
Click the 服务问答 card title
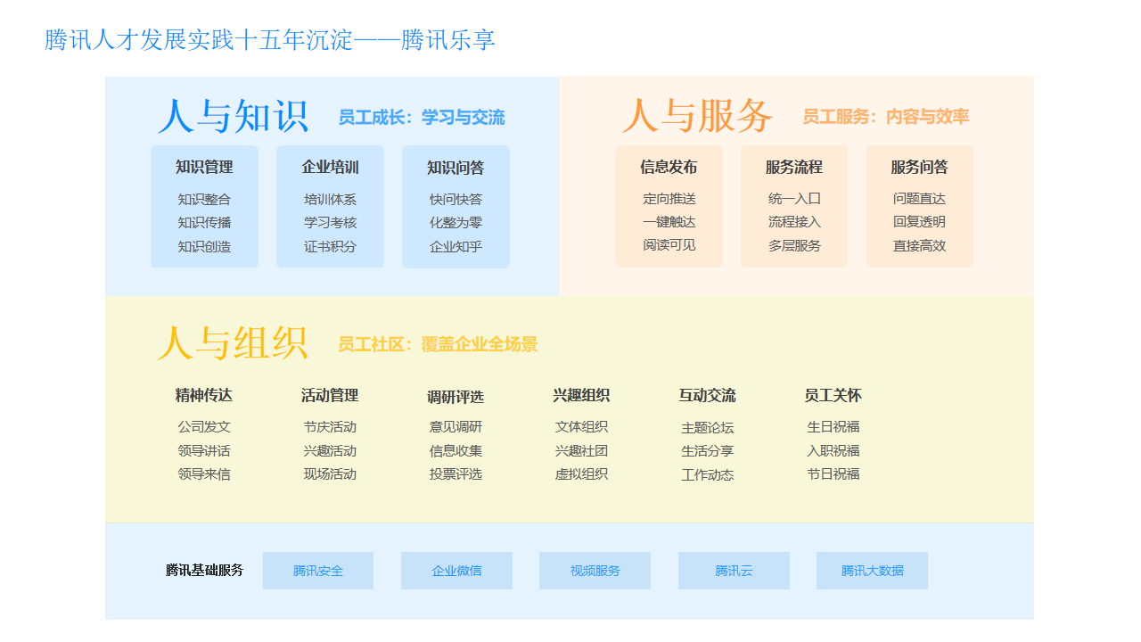919,167
